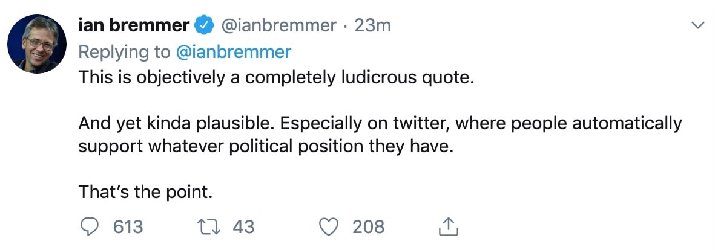Click the blue verified badge
The height and width of the screenshot is (250, 718).
click(203, 26)
